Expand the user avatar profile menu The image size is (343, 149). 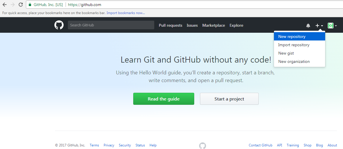click(x=332, y=26)
